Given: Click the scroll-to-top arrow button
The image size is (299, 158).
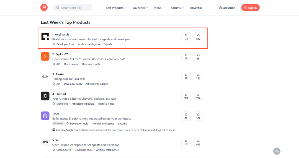Looking at the screenshot, I should coord(277,151).
